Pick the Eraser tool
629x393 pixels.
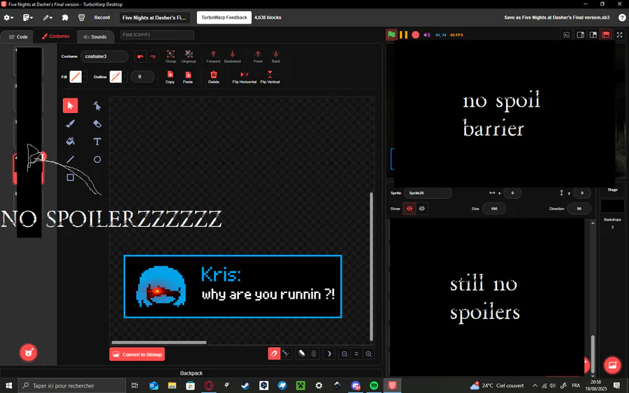(x=97, y=124)
